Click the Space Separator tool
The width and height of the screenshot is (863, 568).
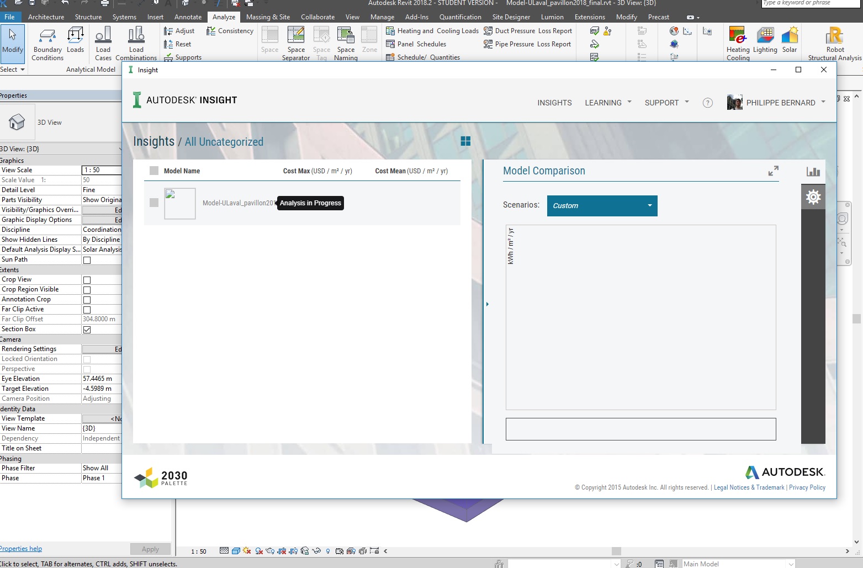296,43
